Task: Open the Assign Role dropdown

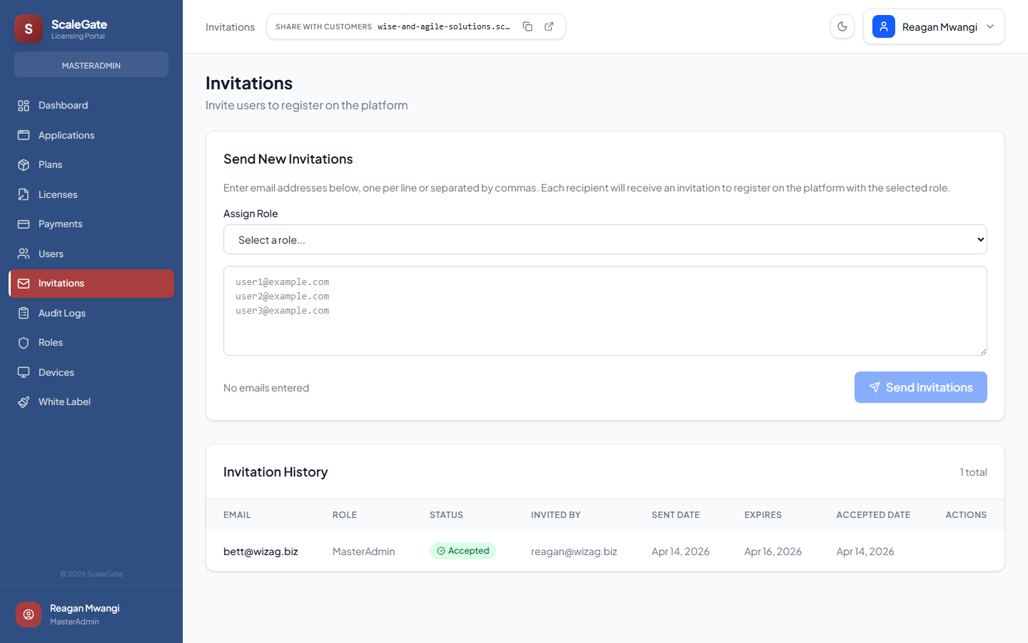Action: click(x=605, y=240)
